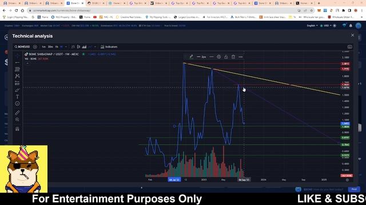
Task: Open the USD currency dropdown
Action: click(x=325, y=26)
